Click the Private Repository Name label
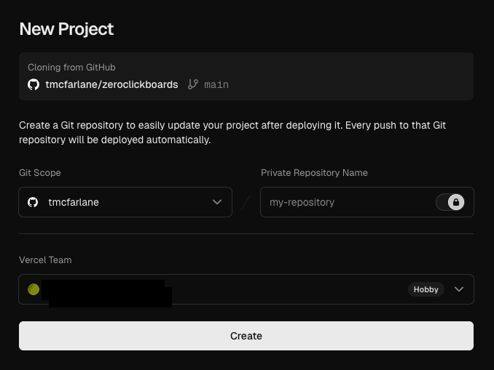 tap(314, 172)
